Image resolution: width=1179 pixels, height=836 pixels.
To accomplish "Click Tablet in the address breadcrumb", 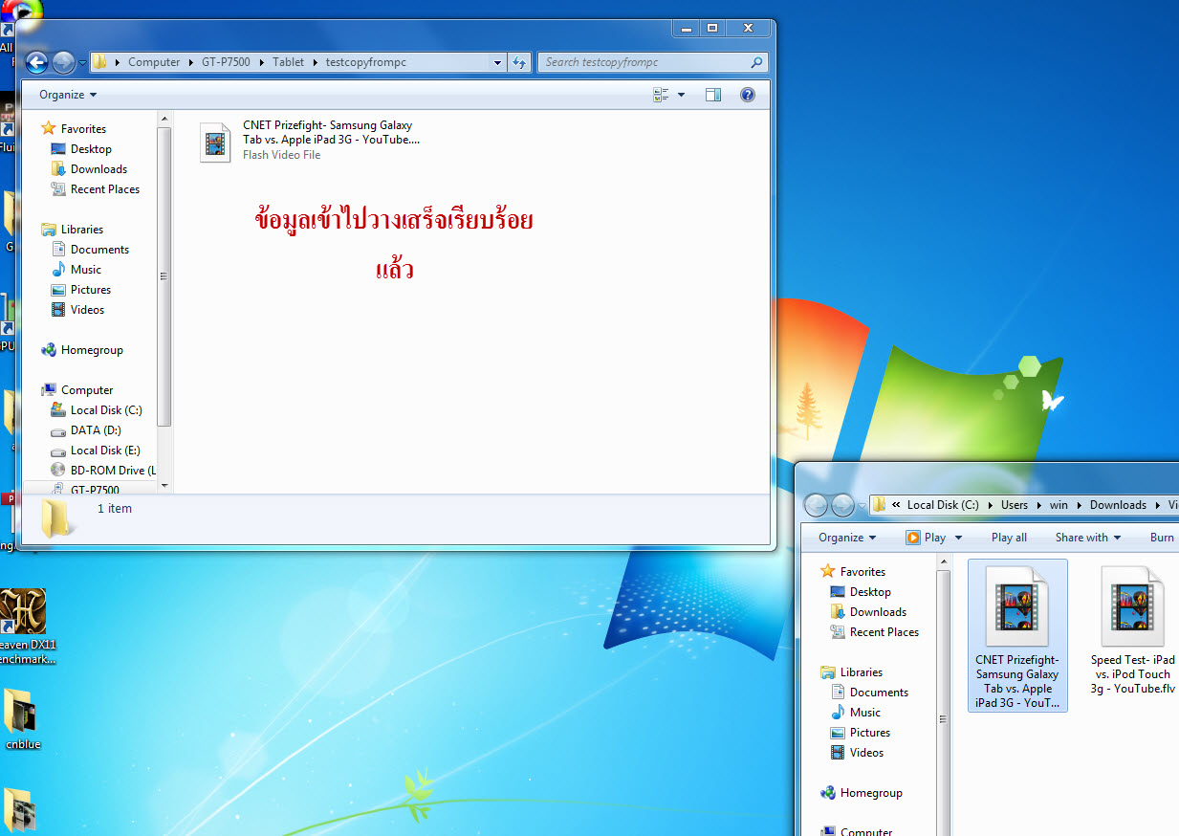I will tap(288, 63).
